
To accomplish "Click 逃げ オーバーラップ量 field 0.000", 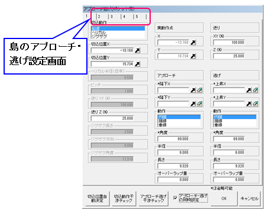I will 229,180.
